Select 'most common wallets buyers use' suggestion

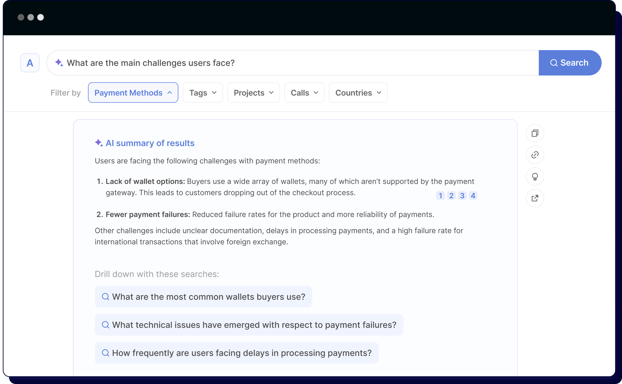(203, 297)
